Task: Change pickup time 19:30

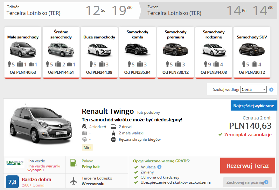Action: point(122,10)
